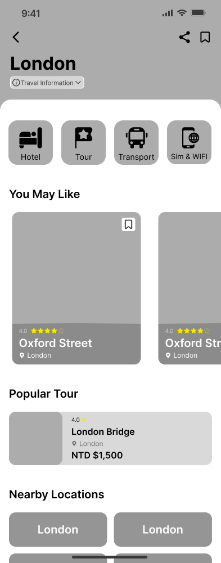Open the Hotel category
Screen dimensions: 221x563
coord(30,142)
